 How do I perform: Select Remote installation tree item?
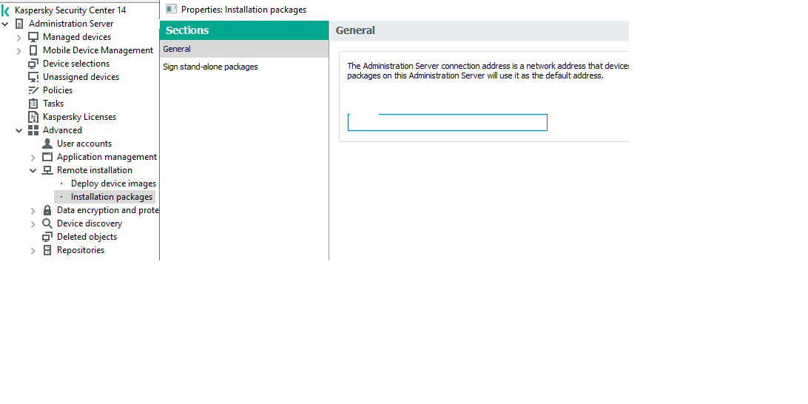[x=94, y=170]
